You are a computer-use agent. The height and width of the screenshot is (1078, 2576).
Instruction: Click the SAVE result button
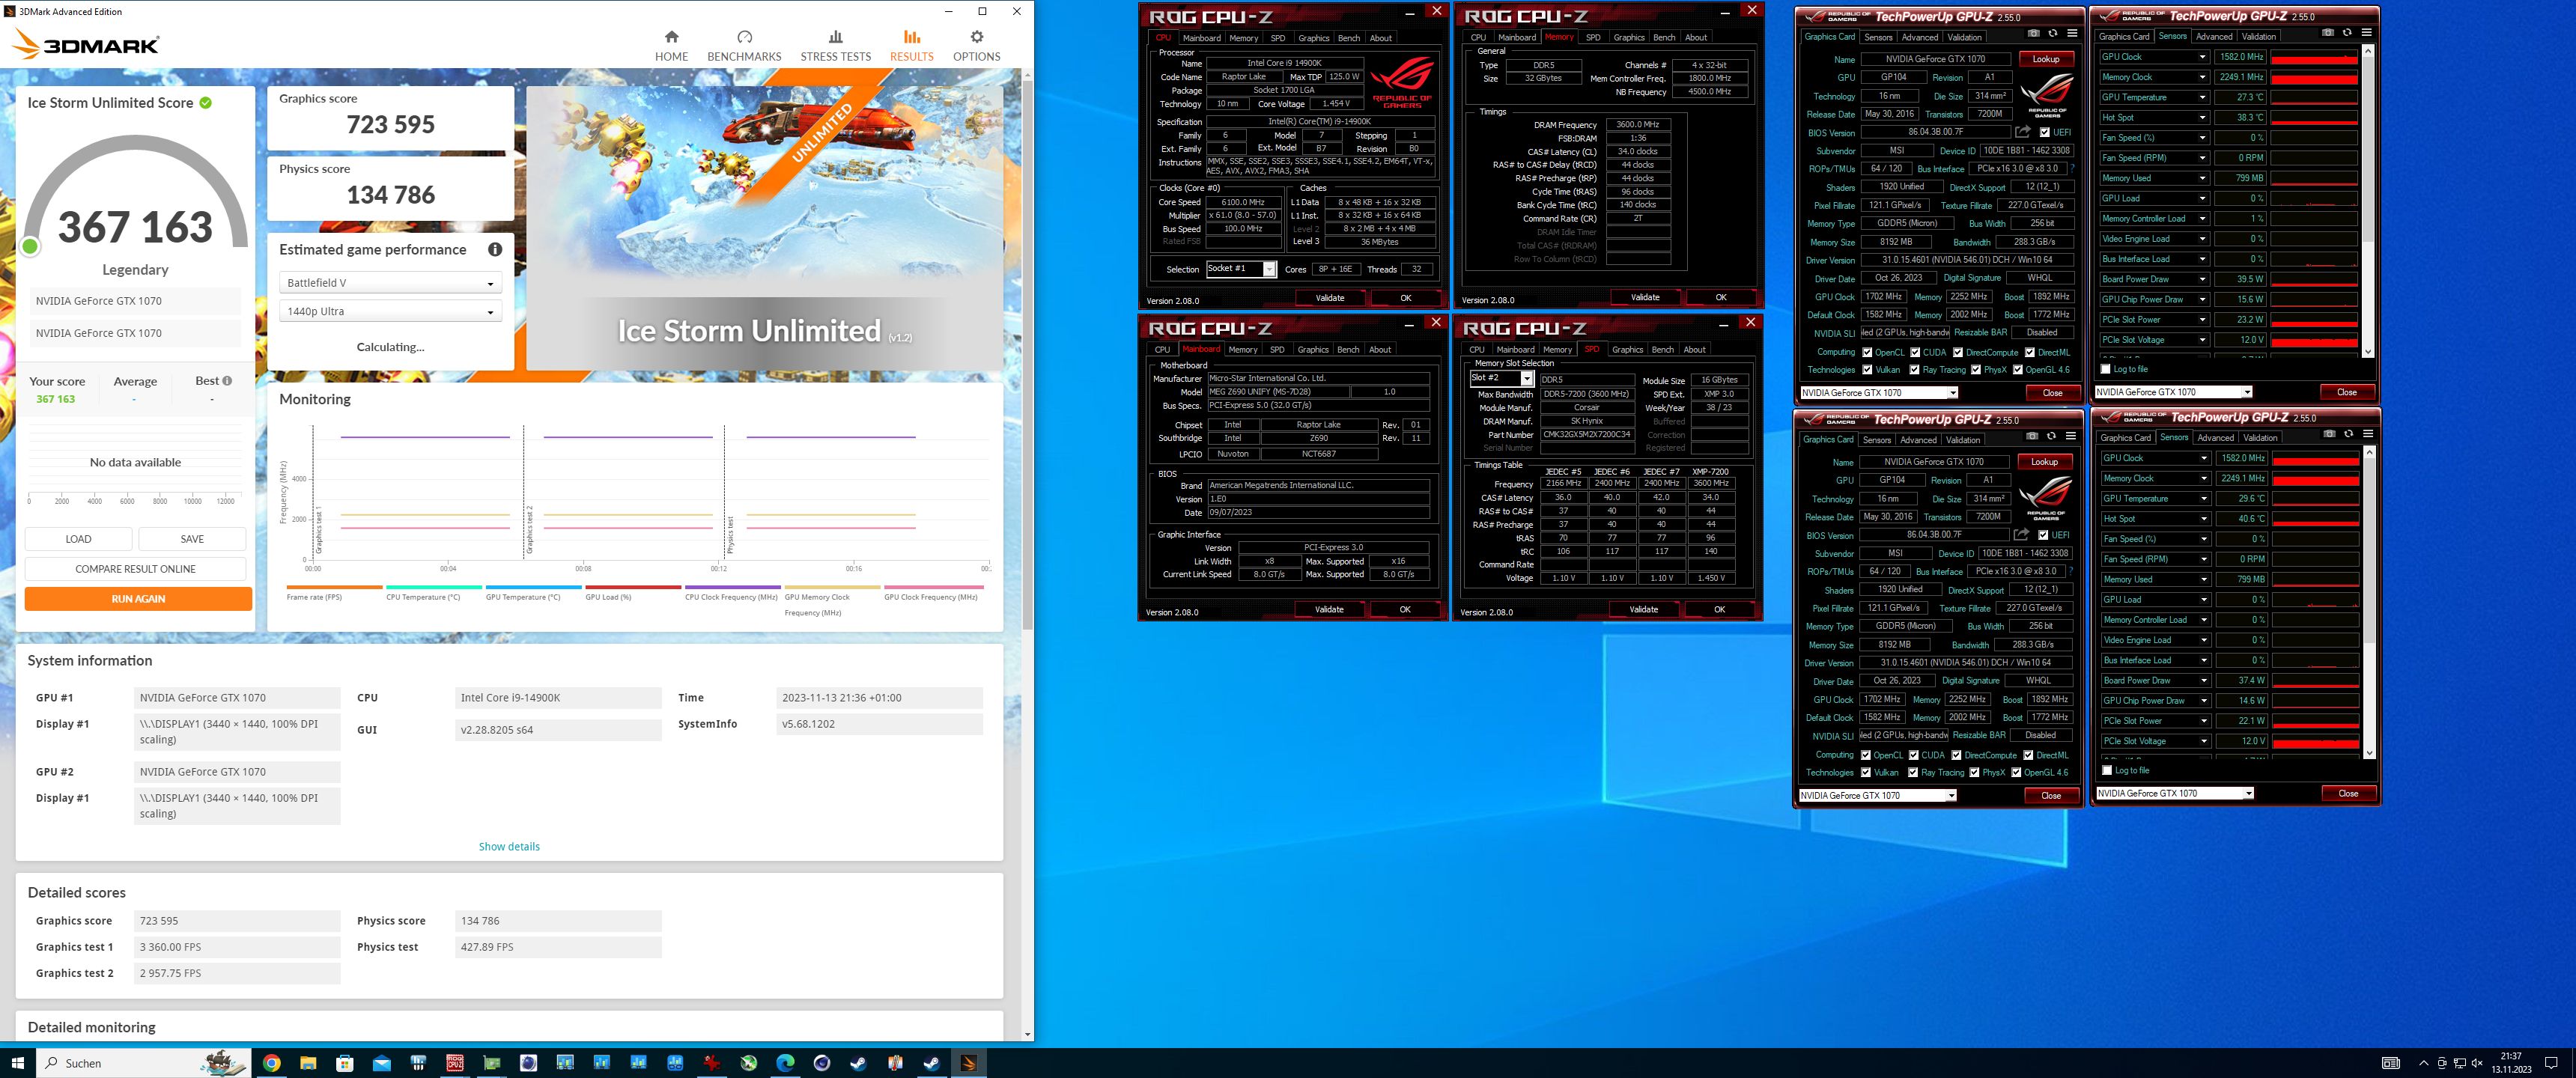[192, 539]
